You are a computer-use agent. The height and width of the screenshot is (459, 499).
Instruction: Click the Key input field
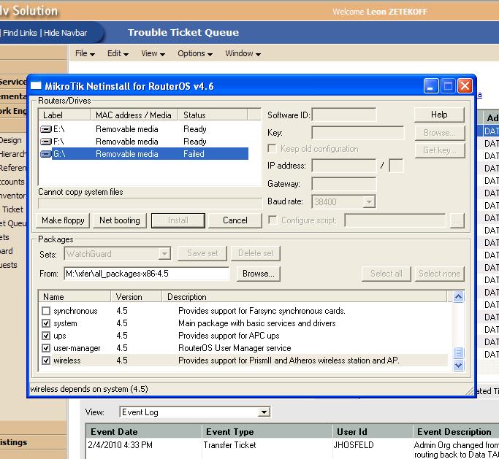pyautogui.click(x=358, y=133)
